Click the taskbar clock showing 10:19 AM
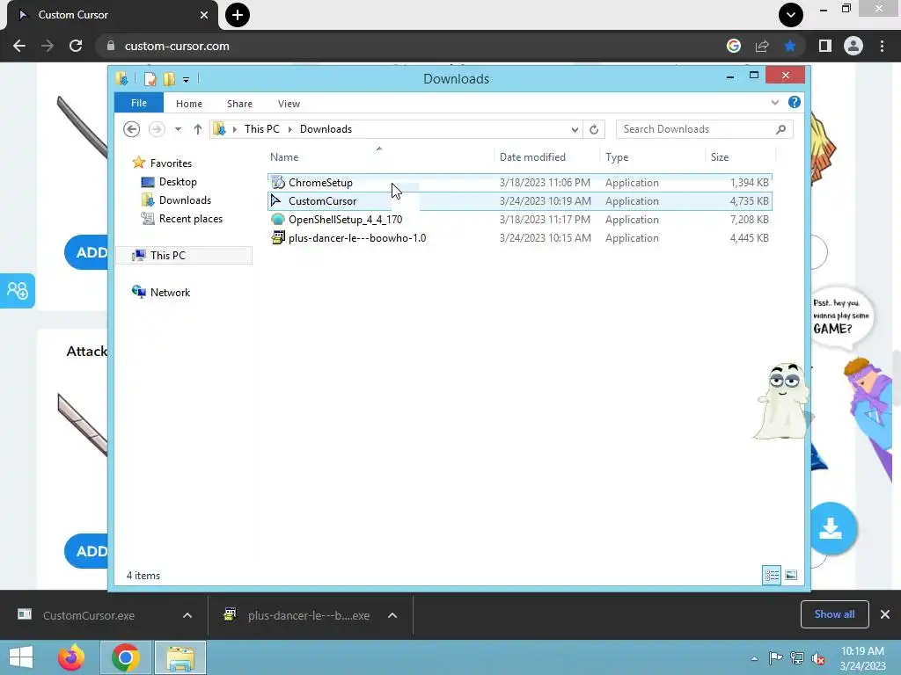Image resolution: width=901 pixels, height=675 pixels. (x=862, y=658)
